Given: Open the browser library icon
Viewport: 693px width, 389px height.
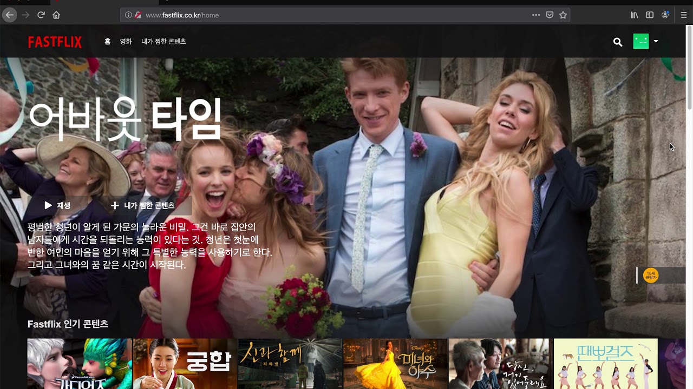Looking at the screenshot, I should [634, 15].
